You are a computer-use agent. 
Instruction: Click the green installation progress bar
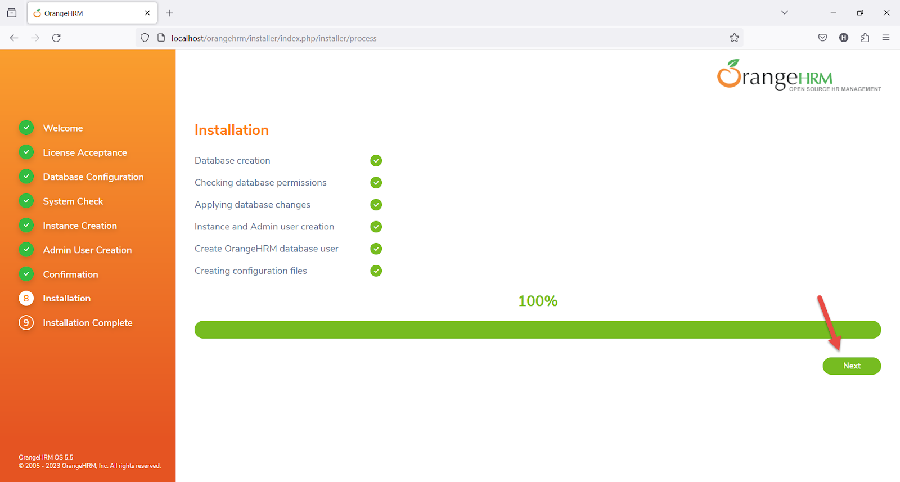coord(538,330)
